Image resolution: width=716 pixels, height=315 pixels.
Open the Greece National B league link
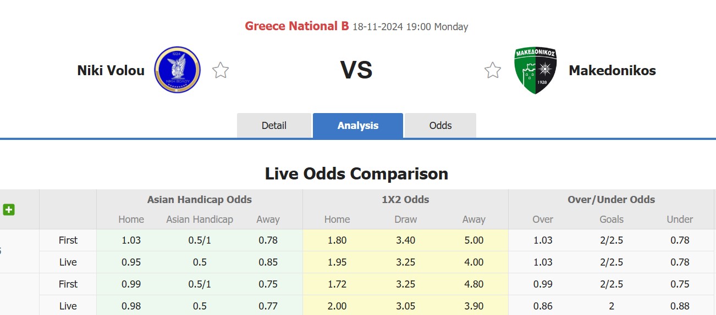point(297,26)
